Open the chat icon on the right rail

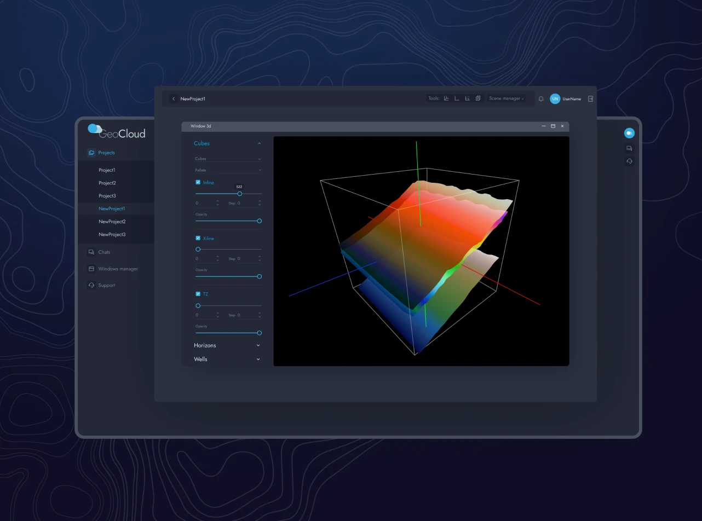(x=629, y=148)
